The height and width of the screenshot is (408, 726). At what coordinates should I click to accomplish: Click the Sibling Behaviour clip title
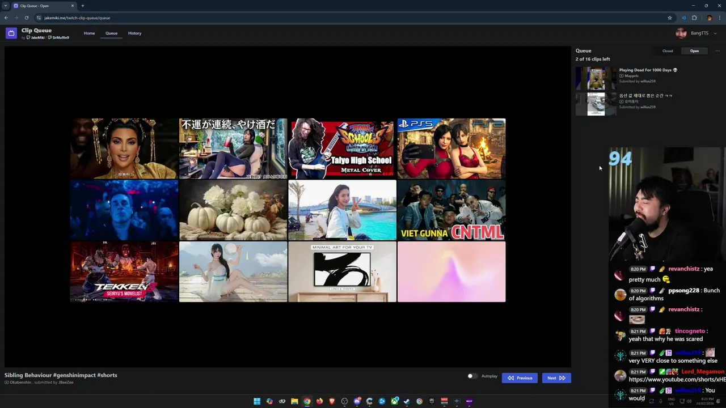(x=61, y=375)
